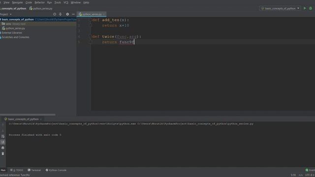The width and height of the screenshot is (315, 177).
Task: Select Scratches and Consoles node
Action: pyautogui.click(x=15, y=37)
